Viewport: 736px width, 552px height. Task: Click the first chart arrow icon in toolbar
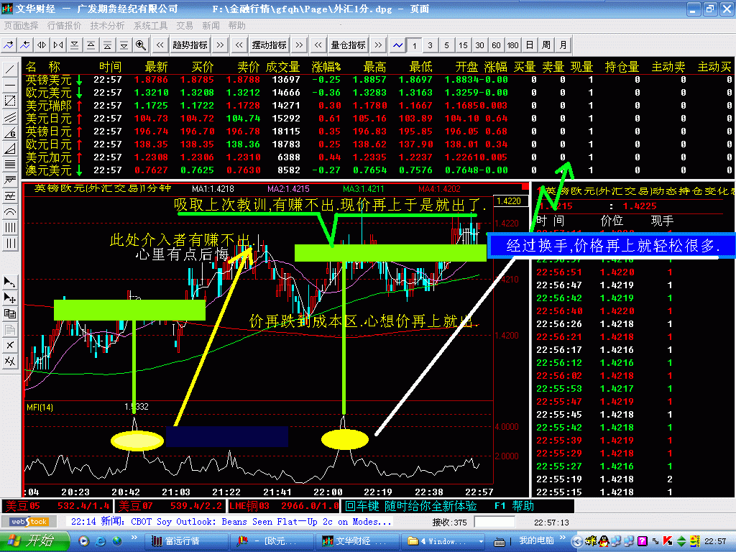coord(9,45)
